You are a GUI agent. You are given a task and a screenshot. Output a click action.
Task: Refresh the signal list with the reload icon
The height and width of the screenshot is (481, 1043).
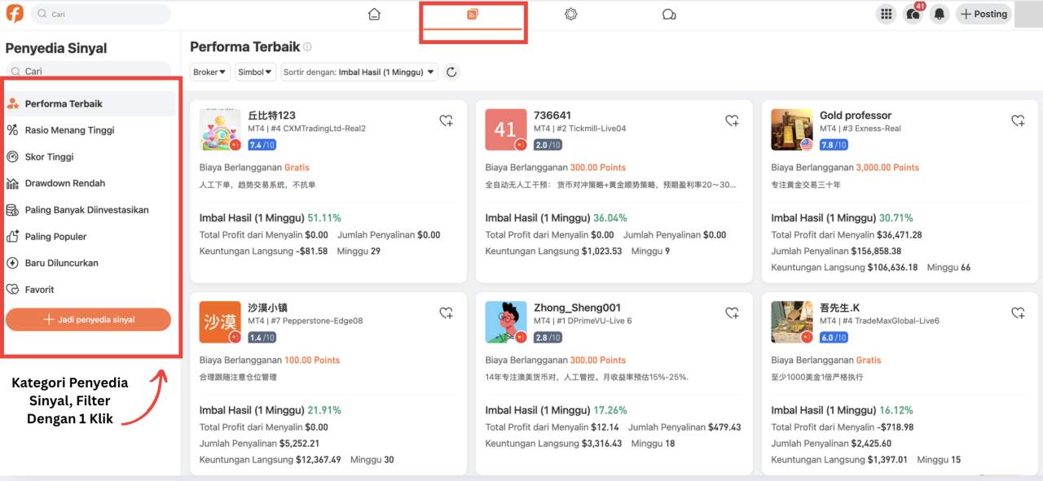[x=451, y=72]
